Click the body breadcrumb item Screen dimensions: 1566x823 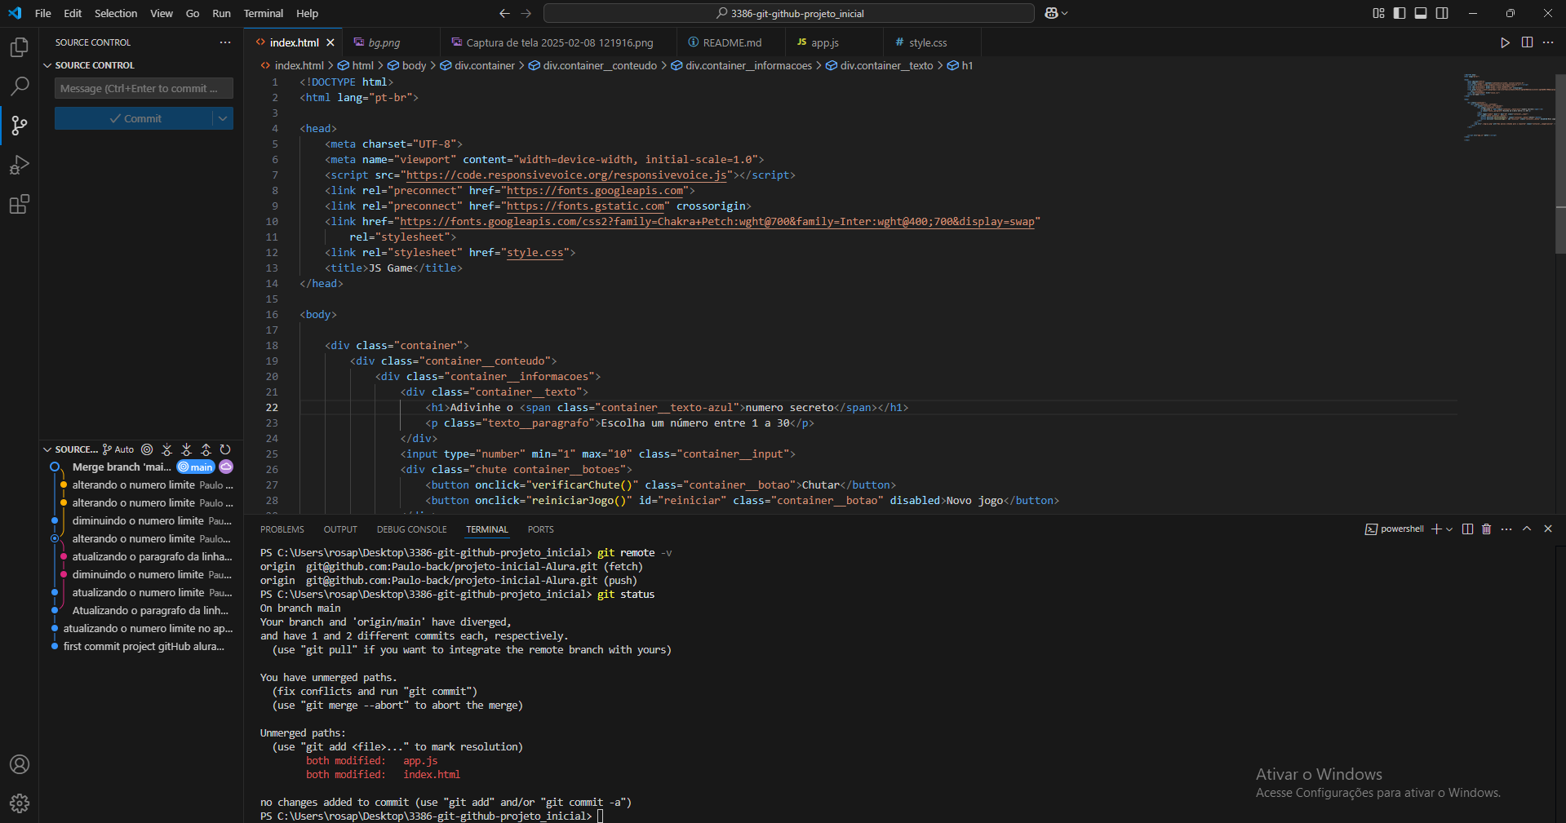406,65
